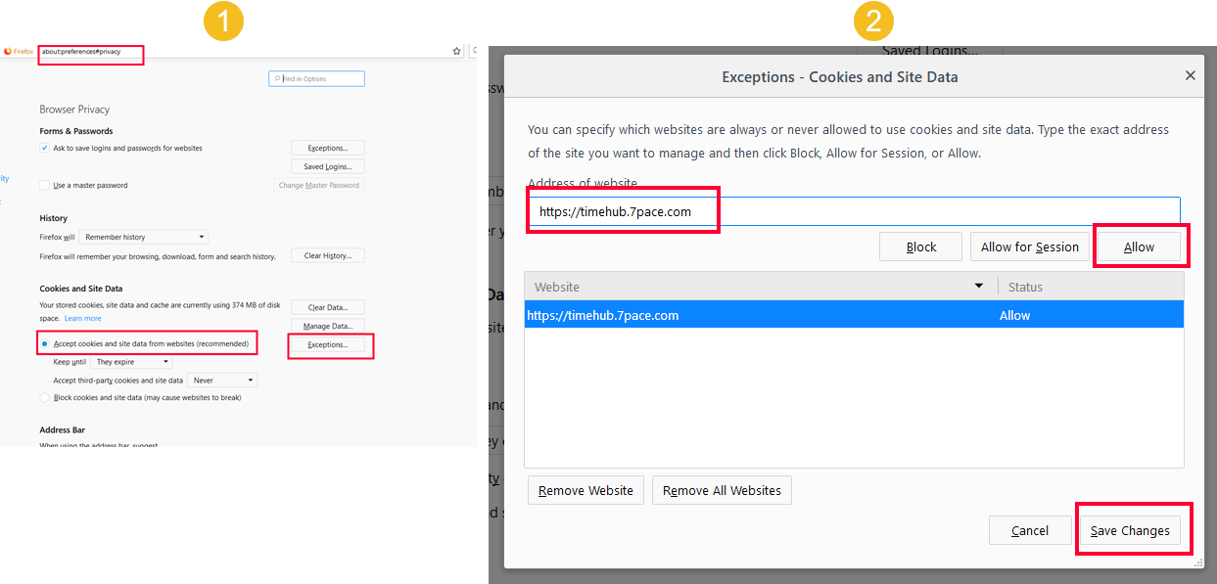Click the Clear History button
This screenshot has height=584, width=1217.
click(x=327, y=255)
